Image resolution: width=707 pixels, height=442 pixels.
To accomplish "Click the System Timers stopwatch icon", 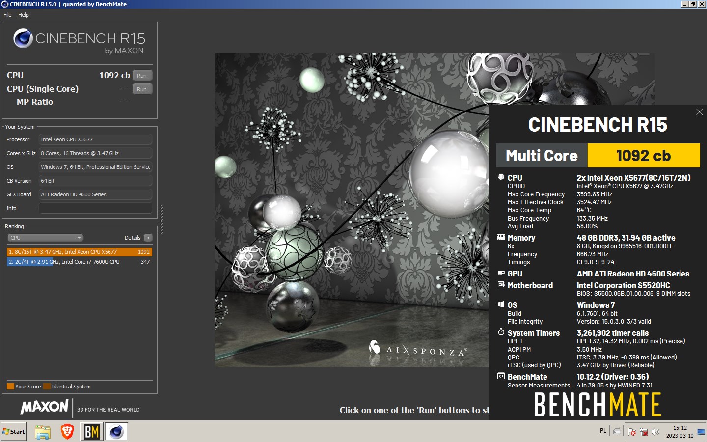I will click(x=501, y=332).
